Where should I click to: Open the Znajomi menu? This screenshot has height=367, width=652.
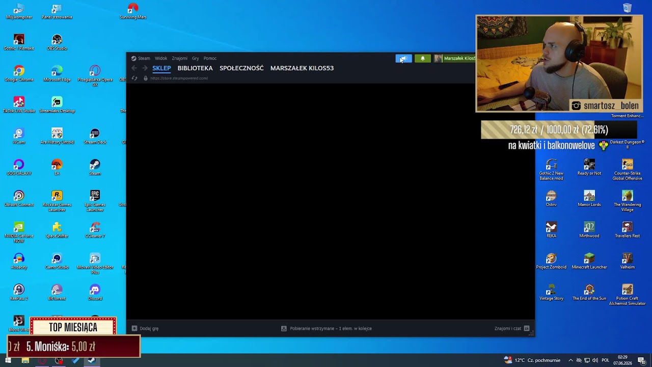pos(179,58)
